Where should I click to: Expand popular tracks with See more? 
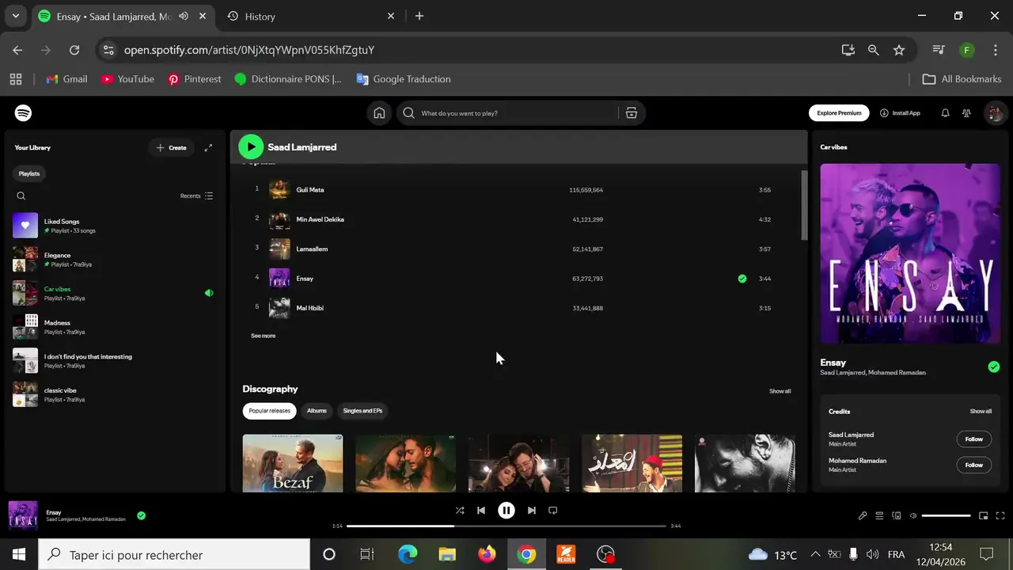pos(263,336)
